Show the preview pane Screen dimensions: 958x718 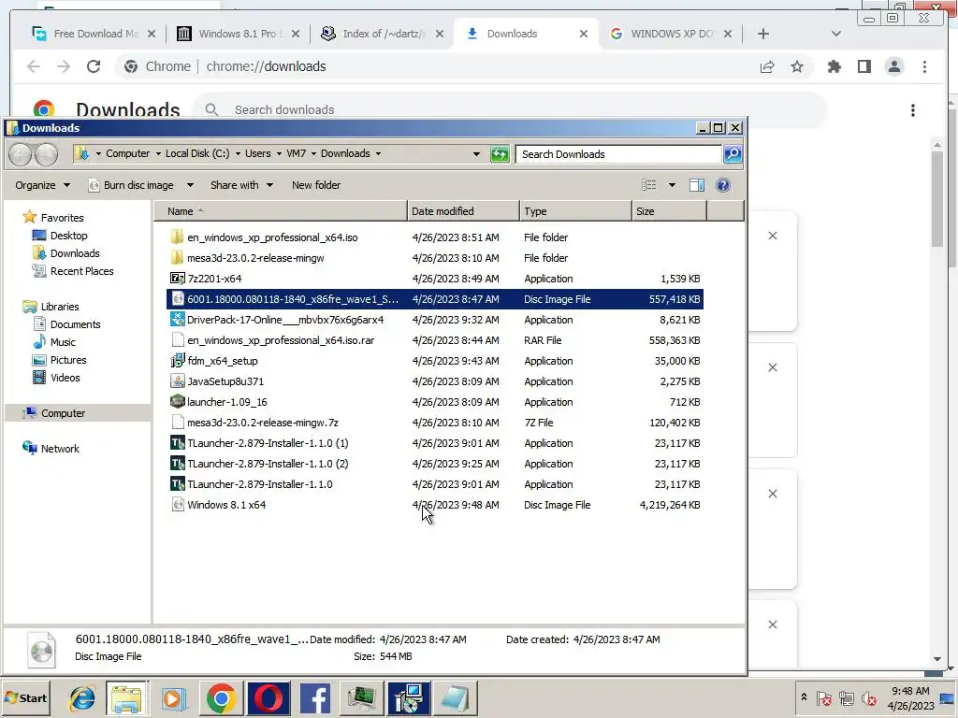coord(696,185)
